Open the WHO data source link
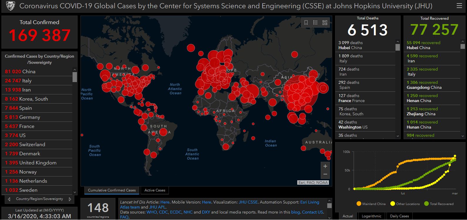Screen dimensions: 467x220 152,212
